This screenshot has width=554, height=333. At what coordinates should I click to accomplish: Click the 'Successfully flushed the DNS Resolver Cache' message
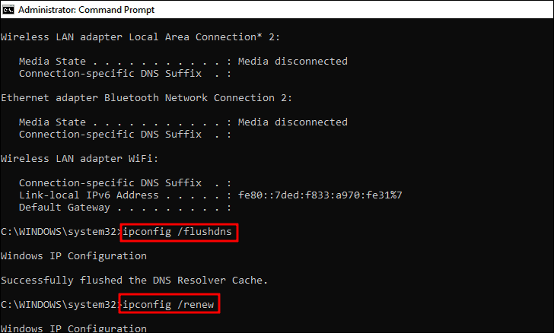point(135,280)
